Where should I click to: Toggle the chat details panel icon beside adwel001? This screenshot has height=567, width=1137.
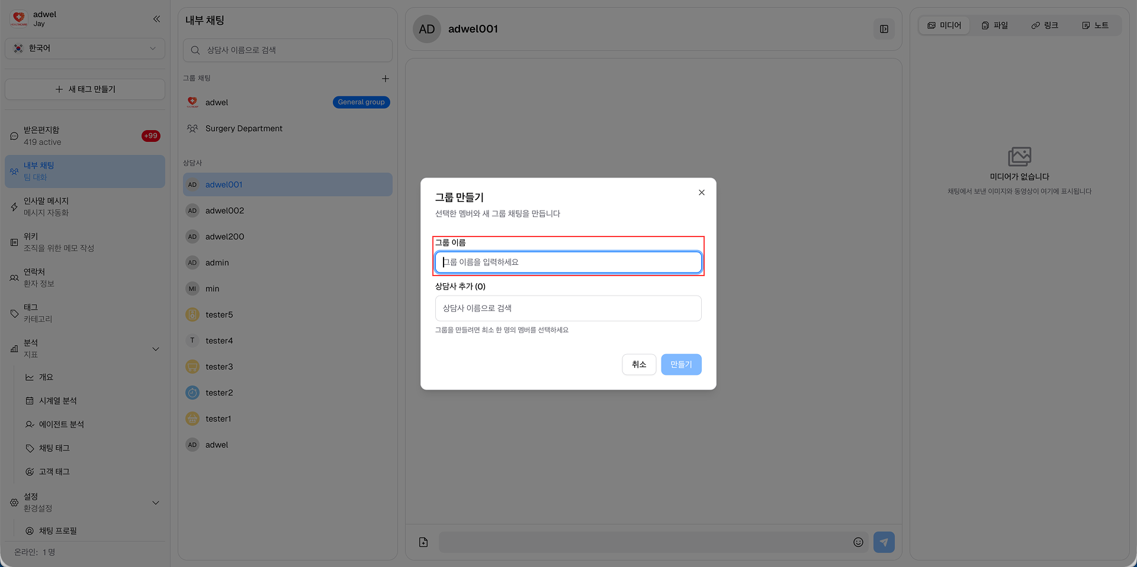click(x=884, y=28)
